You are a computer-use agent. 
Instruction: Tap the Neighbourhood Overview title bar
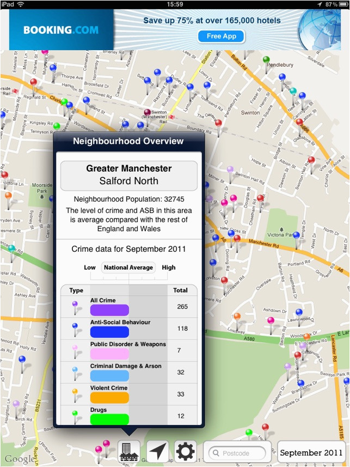tap(128, 141)
